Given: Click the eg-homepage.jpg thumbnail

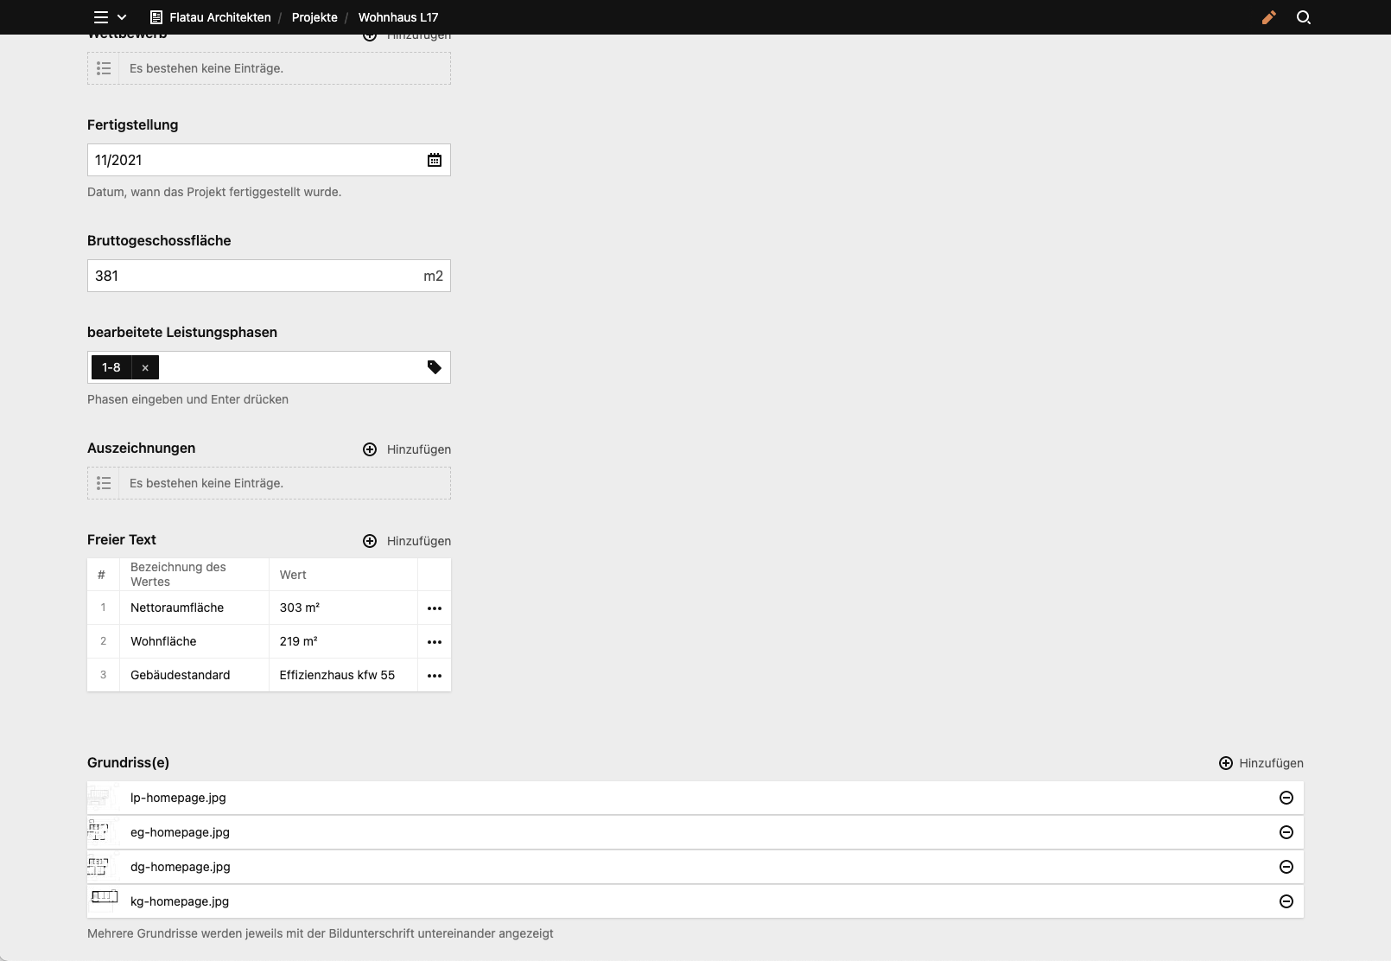Looking at the screenshot, I should click(x=104, y=832).
